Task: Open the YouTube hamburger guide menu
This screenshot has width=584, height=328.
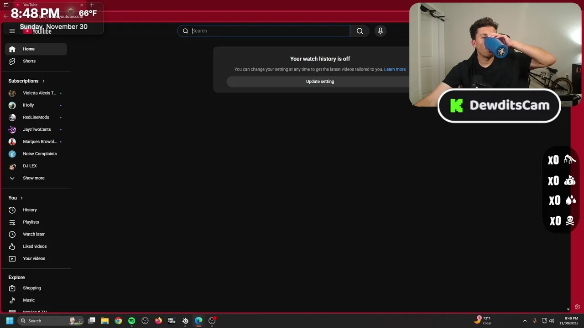Action: click(12, 31)
